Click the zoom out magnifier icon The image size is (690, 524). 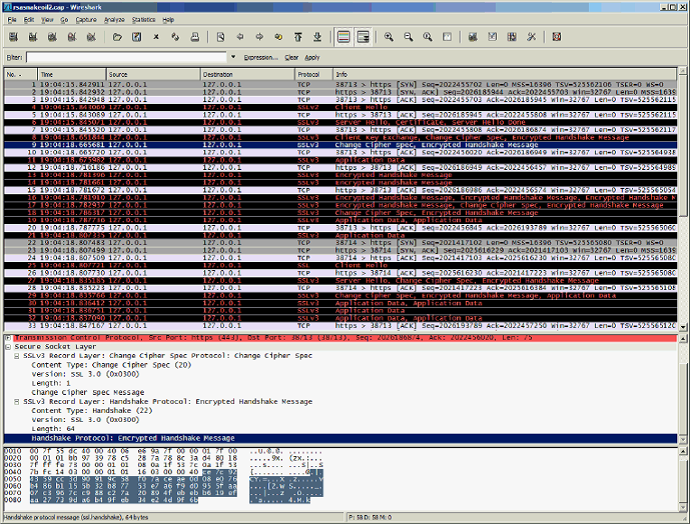click(x=408, y=37)
